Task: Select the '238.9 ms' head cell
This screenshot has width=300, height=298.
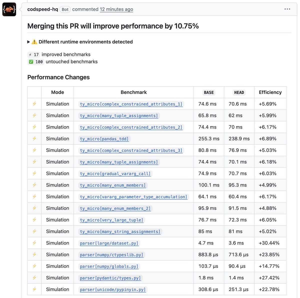Action: coord(239,139)
